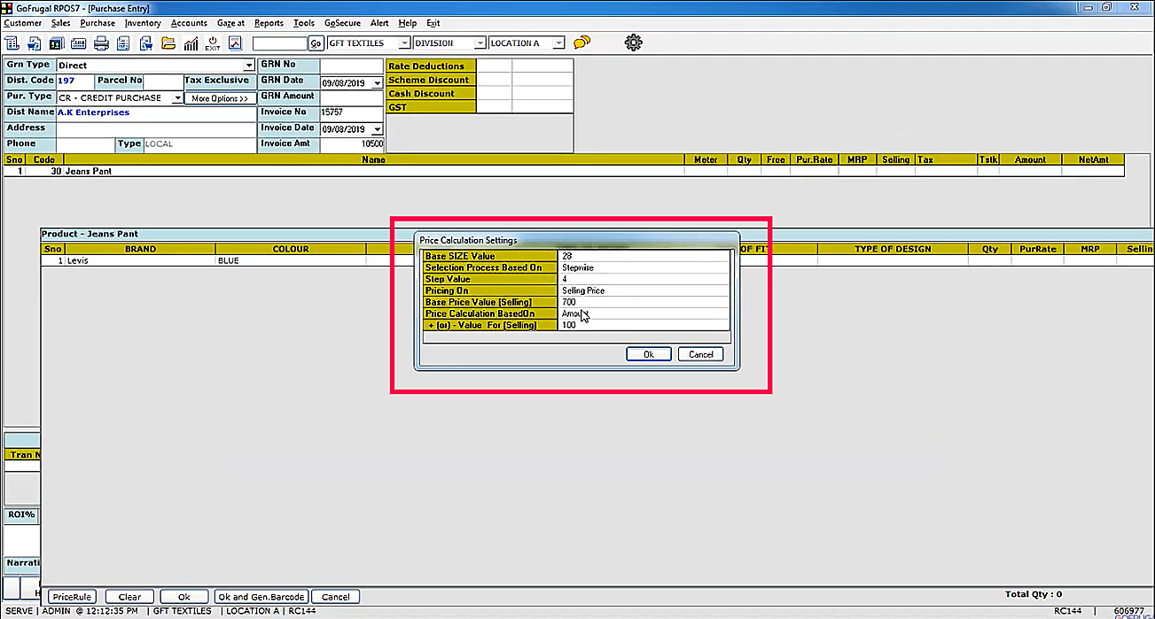Click the Pricing On value Selling Price
Viewport: 1155px width, 619px height.
(644, 290)
